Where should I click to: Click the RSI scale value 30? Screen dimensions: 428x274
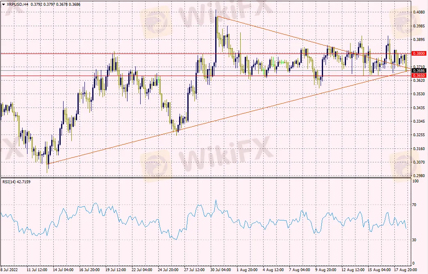click(x=415, y=240)
